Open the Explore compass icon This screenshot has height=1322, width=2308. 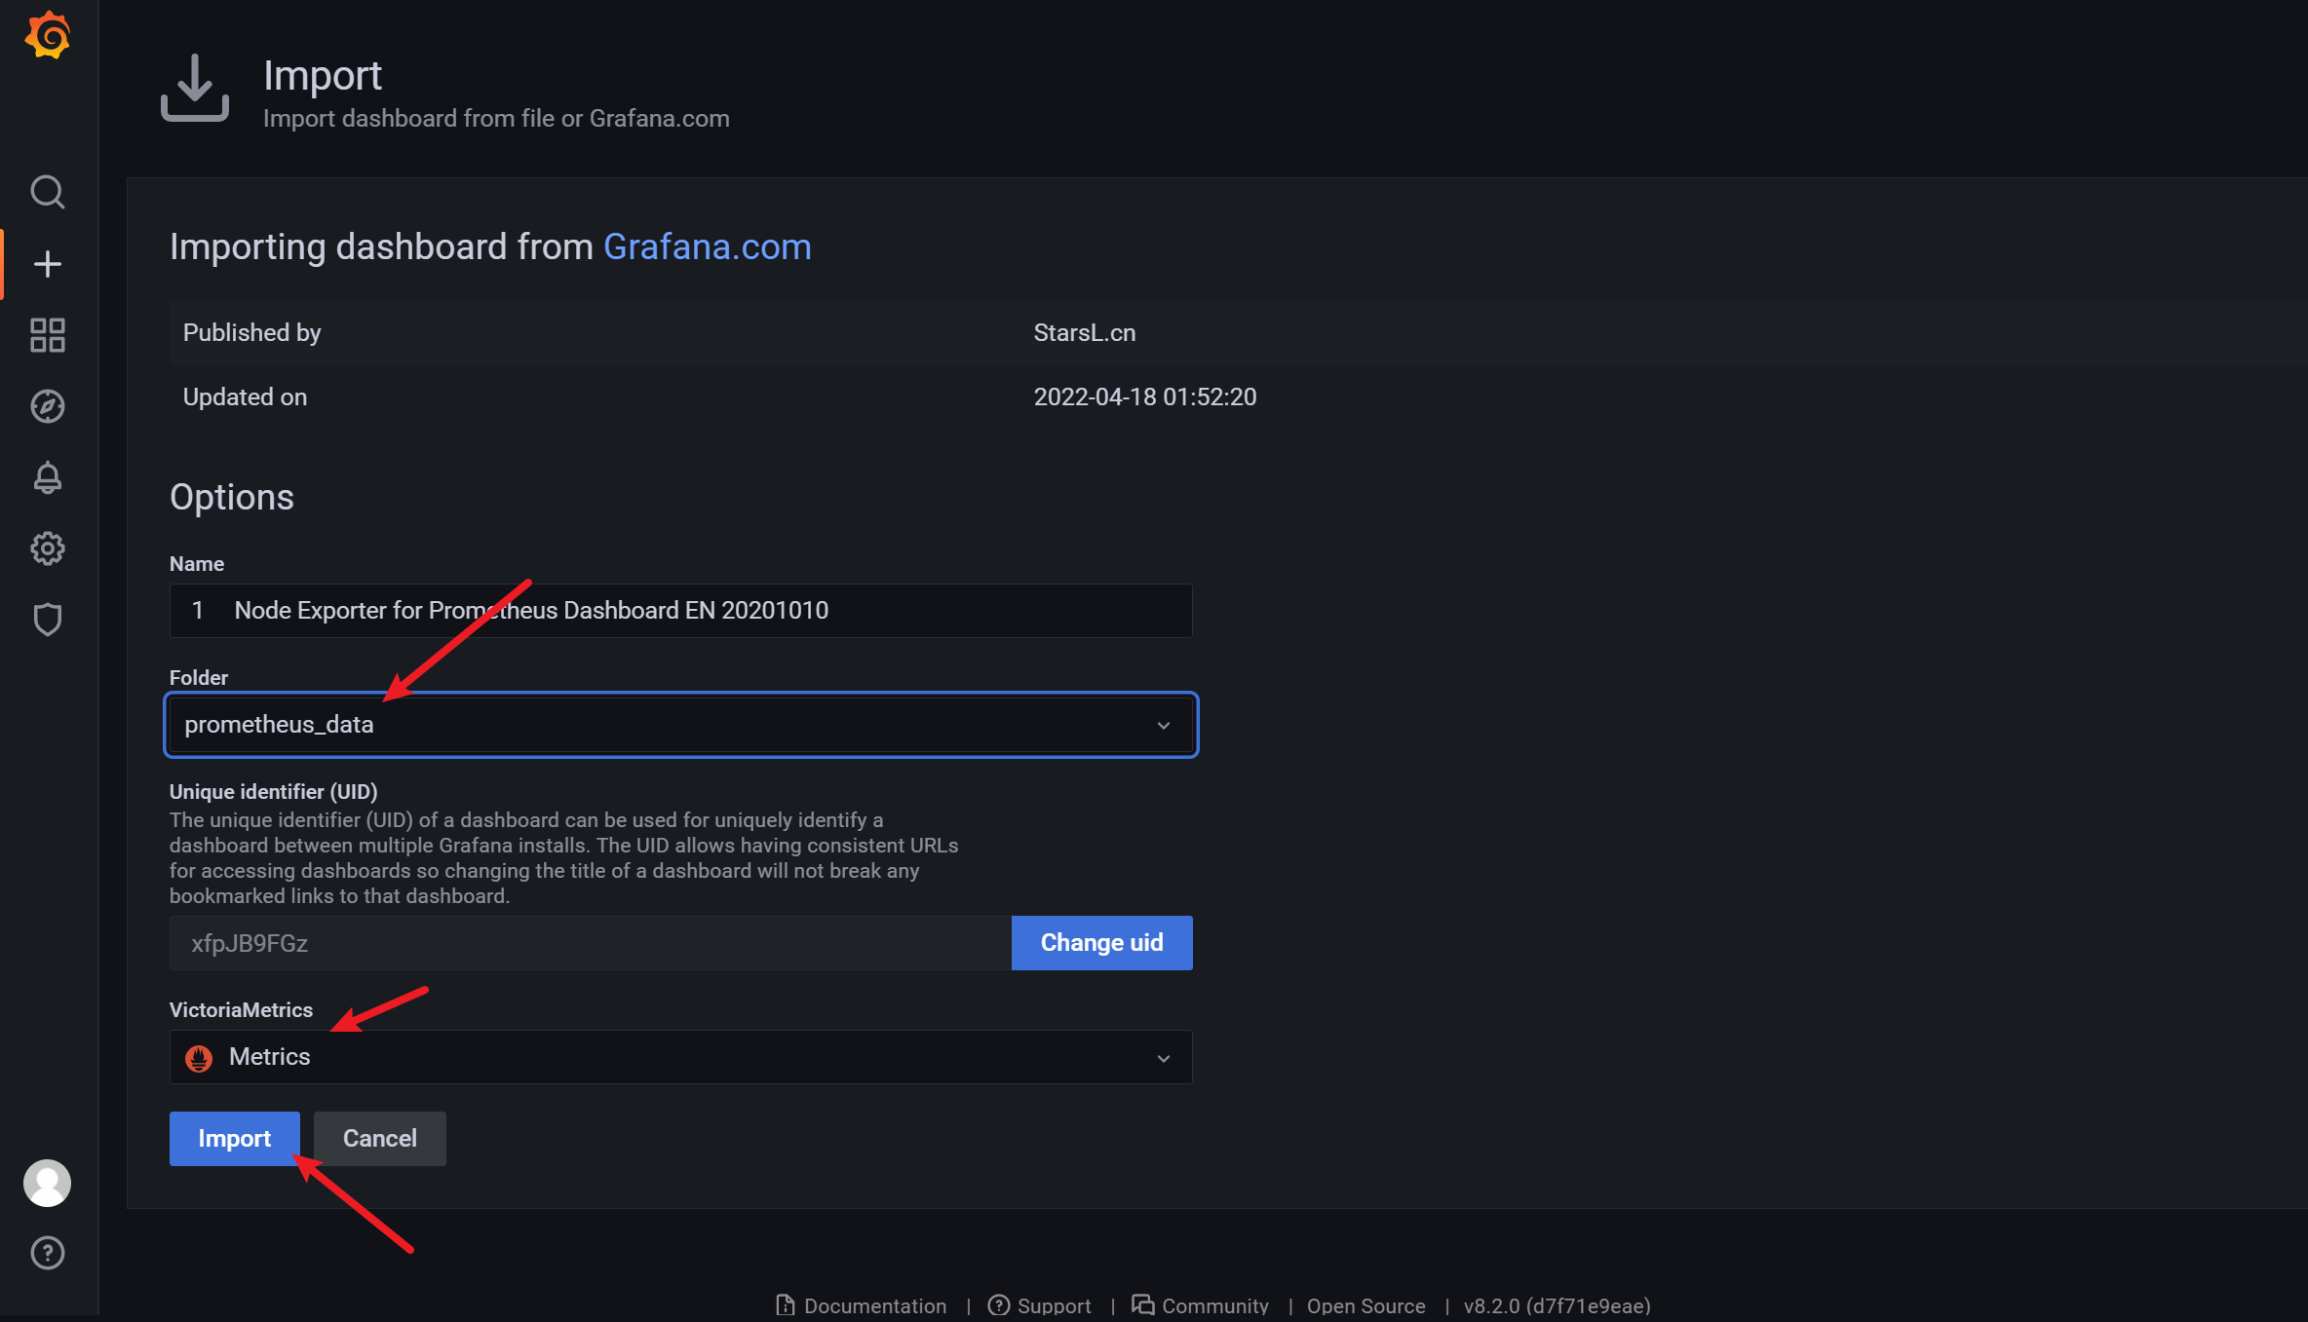coord(48,406)
